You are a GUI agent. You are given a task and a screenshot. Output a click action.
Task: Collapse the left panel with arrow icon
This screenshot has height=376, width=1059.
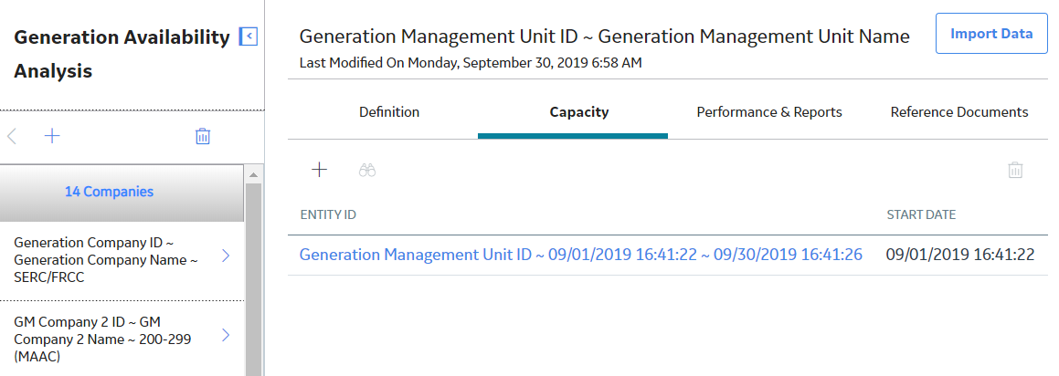249,37
